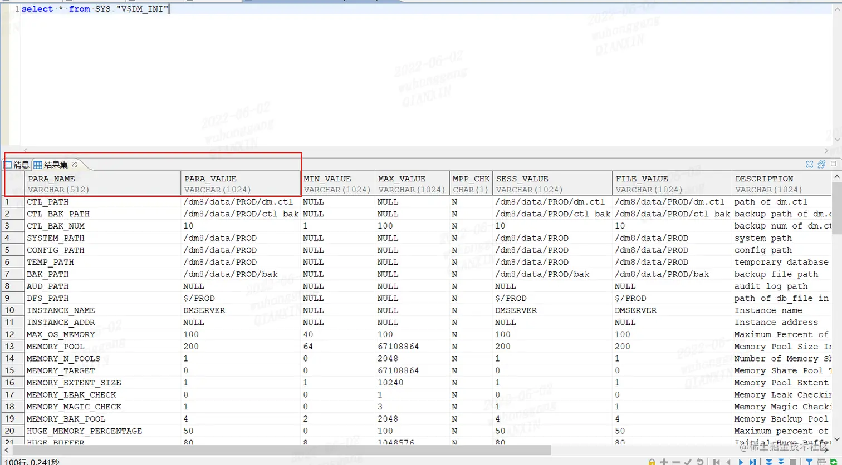Click the 'path of dm.ctl' description
842x465 pixels.
point(782,202)
